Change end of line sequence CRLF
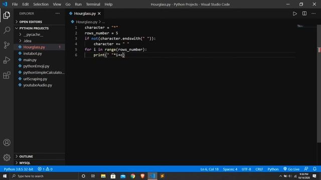 pos(259,169)
